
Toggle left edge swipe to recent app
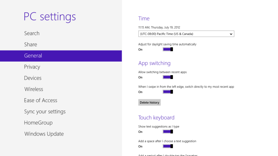pos(168,92)
